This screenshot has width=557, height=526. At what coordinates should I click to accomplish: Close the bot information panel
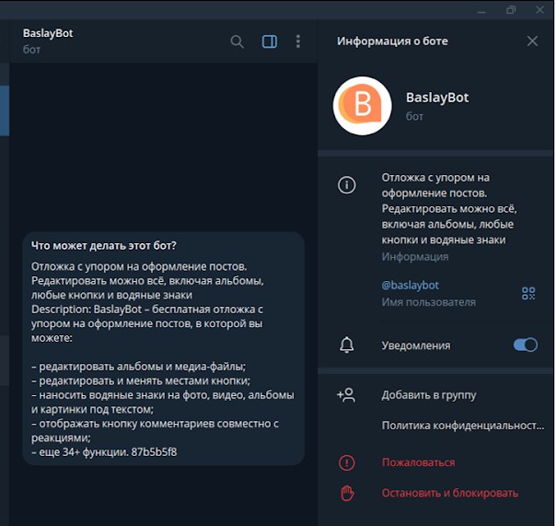532,41
